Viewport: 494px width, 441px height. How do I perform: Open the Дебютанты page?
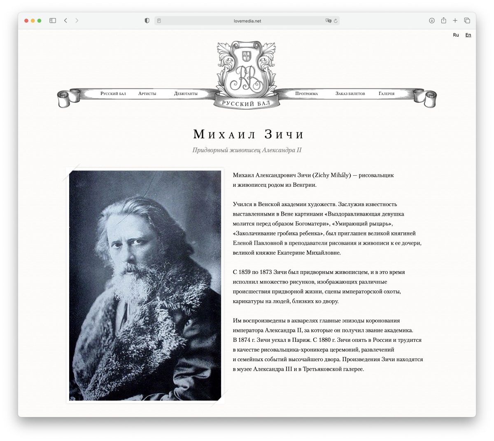click(x=186, y=94)
